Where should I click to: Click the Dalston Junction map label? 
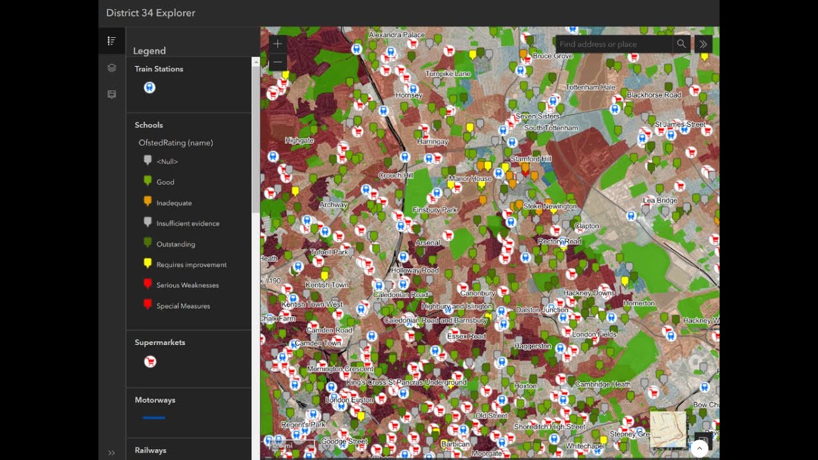(542, 309)
